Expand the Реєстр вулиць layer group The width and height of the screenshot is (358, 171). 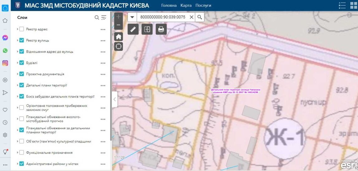click(x=17, y=40)
